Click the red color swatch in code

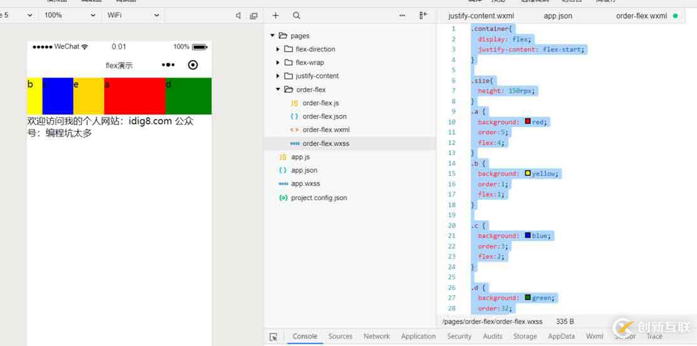(x=528, y=121)
